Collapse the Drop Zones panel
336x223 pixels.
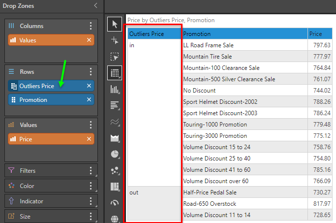95,5
